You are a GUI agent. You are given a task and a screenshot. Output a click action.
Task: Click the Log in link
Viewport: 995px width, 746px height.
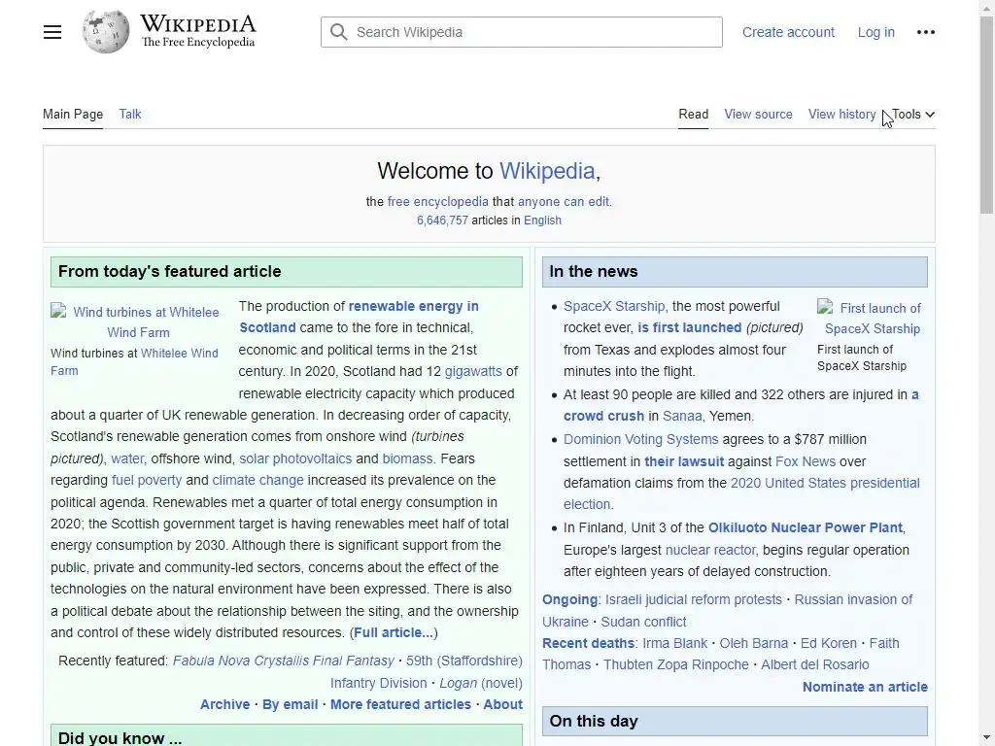(875, 32)
